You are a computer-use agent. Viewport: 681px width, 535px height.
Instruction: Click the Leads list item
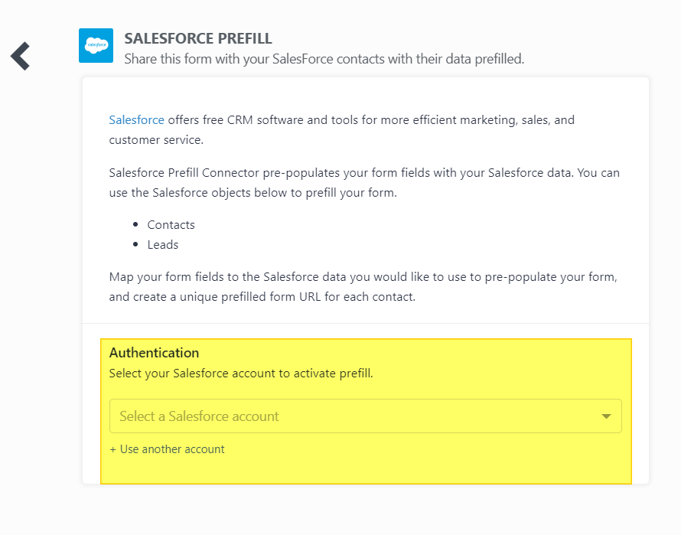click(163, 245)
